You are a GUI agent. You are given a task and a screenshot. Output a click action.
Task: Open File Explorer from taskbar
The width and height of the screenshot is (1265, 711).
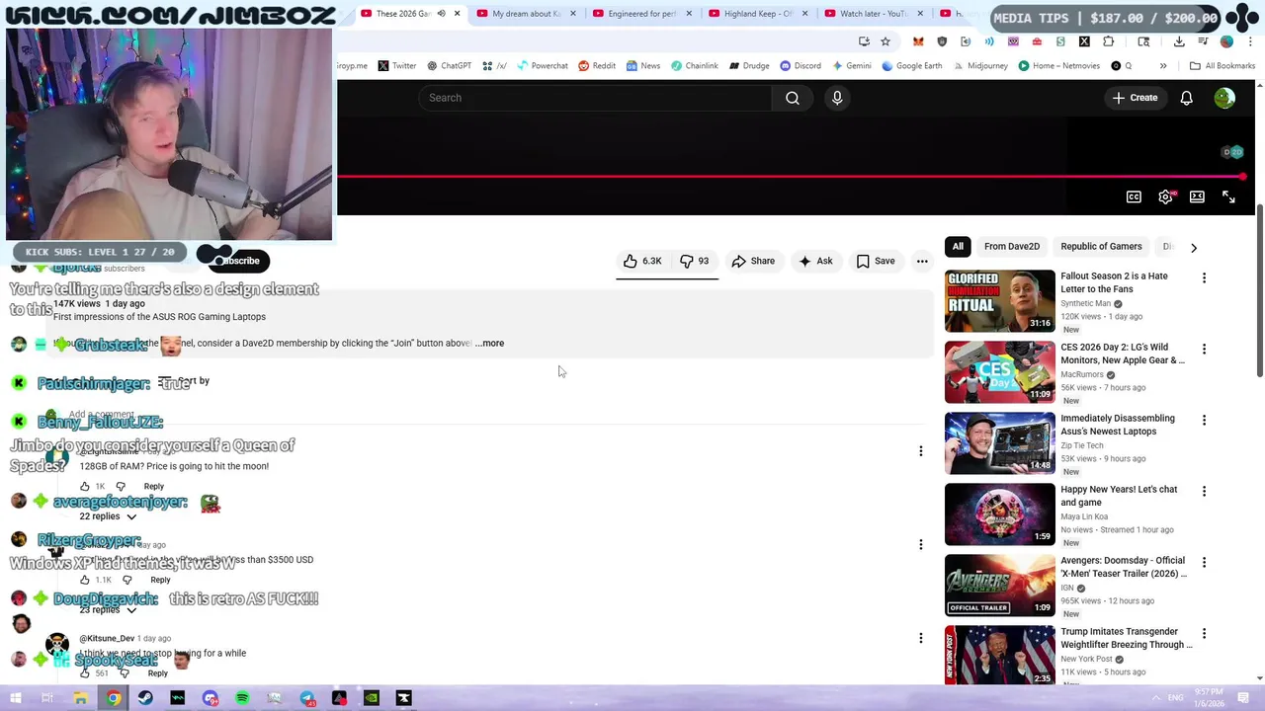coord(80,698)
